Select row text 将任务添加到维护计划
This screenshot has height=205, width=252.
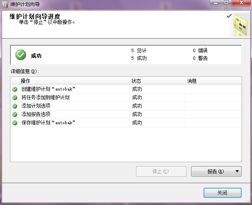point(45,98)
